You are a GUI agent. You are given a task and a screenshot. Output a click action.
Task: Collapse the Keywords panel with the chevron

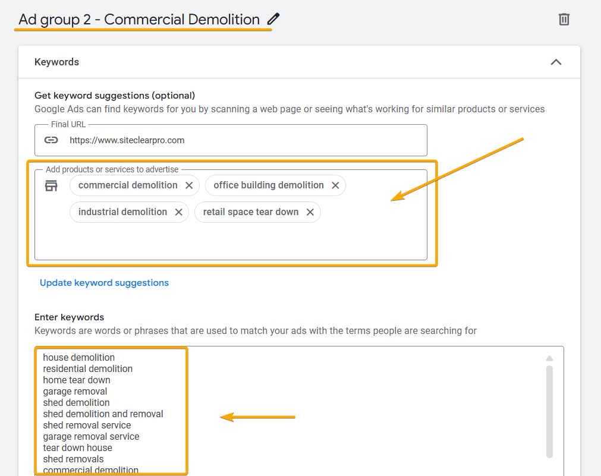tap(556, 62)
